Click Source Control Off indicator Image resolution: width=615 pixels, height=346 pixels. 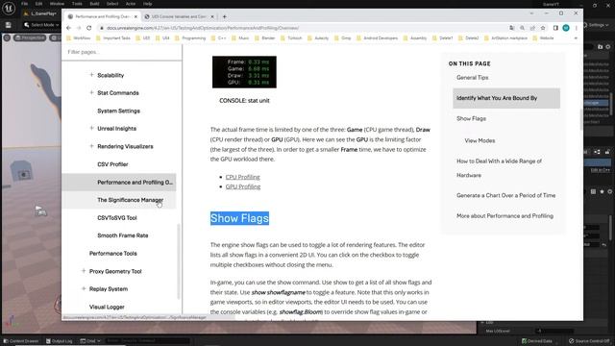click(589, 341)
